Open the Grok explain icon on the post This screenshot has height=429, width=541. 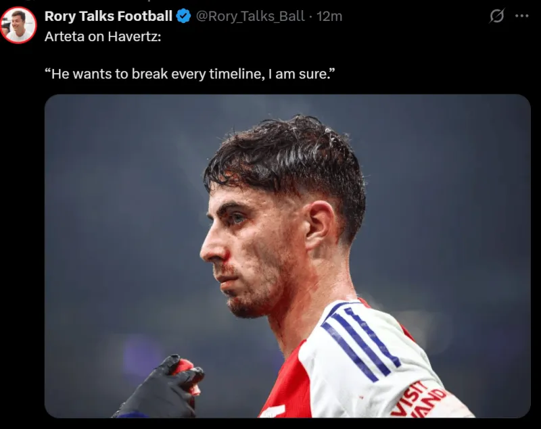pos(497,16)
